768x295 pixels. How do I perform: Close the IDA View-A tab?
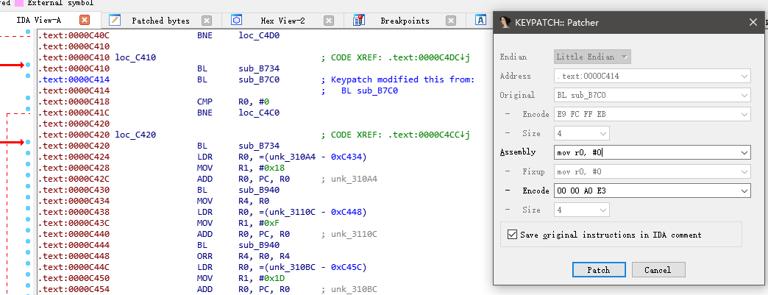click(85, 21)
